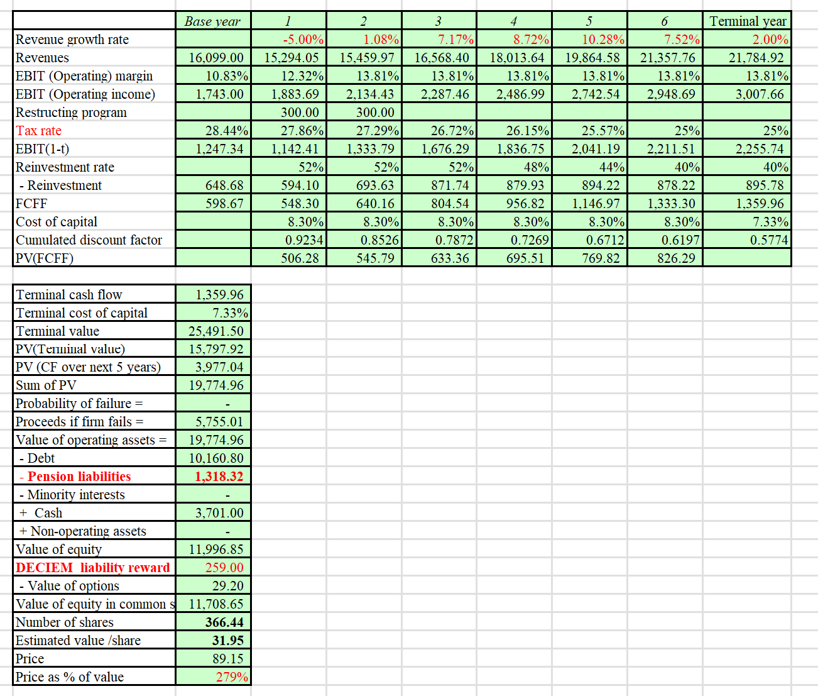Select equity in common stock 11,708.65
Image resolution: width=818 pixels, height=696 pixels.
pos(213,605)
